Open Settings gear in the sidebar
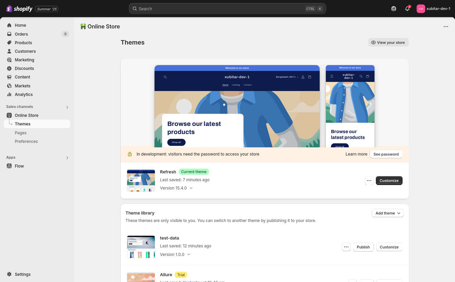Screen dimensions: 455x282 click(9, 274)
